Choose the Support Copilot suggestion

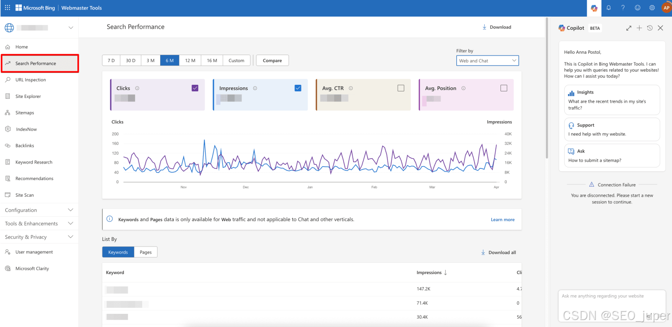(x=612, y=129)
